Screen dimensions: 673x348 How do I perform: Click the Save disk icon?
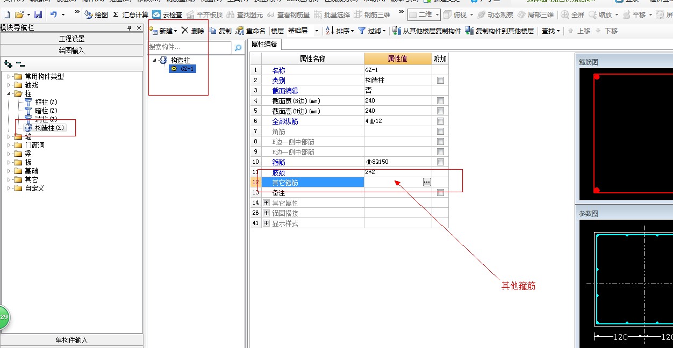click(x=38, y=15)
